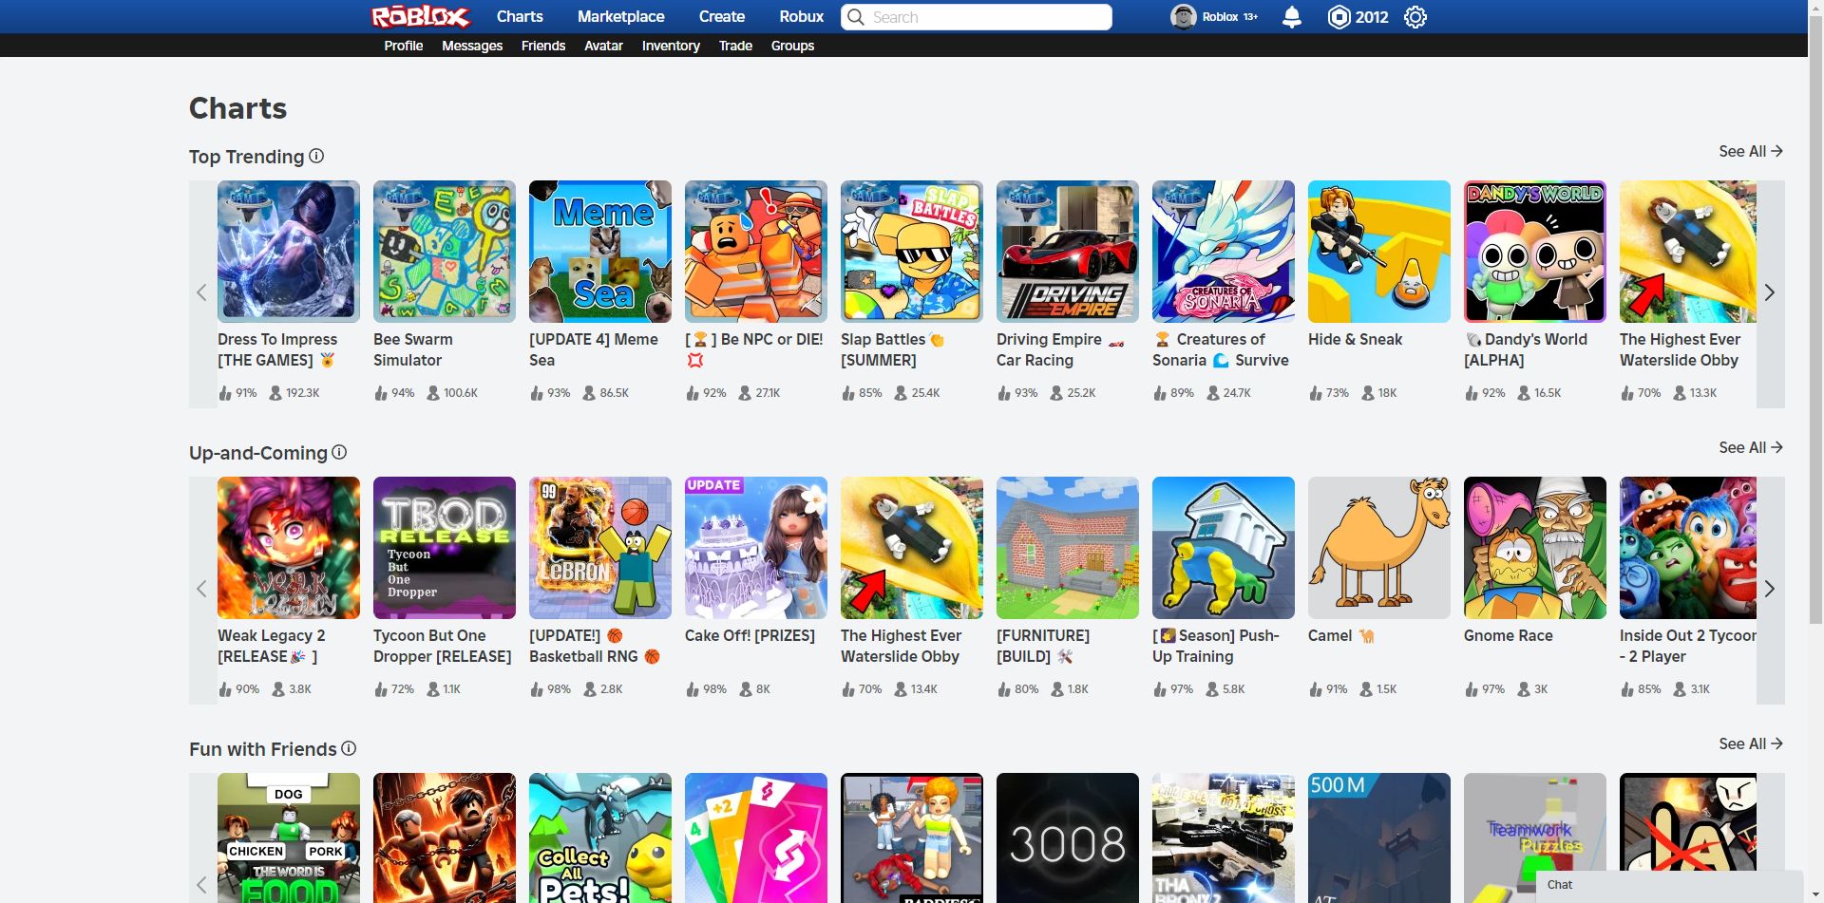Screen dimensions: 1824x903
Task: Click Cake Off! [PRIZES] title
Action: click(750, 635)
